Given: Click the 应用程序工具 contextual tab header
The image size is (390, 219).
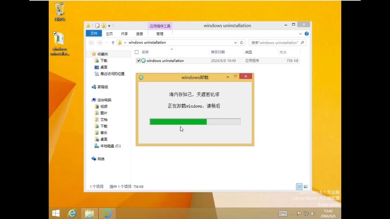Looking at the screenshot, I should click(x=160, y=26).
